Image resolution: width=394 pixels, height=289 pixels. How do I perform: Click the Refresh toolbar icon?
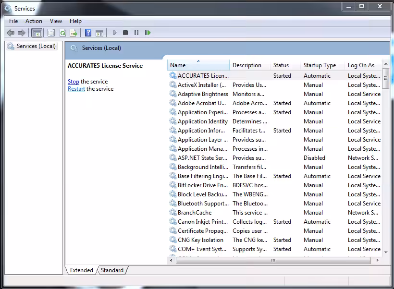click(x=62, y=33)
